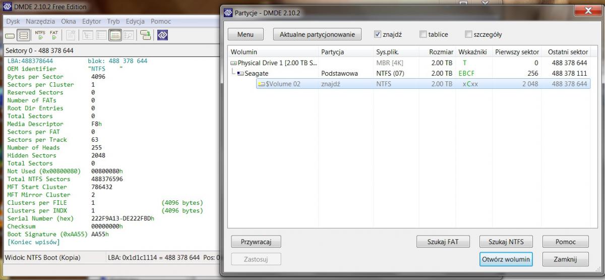This screenshot has height=280, width=605.
Task: Click the disabled Zastosuj button
Action: tap(256, 259)
